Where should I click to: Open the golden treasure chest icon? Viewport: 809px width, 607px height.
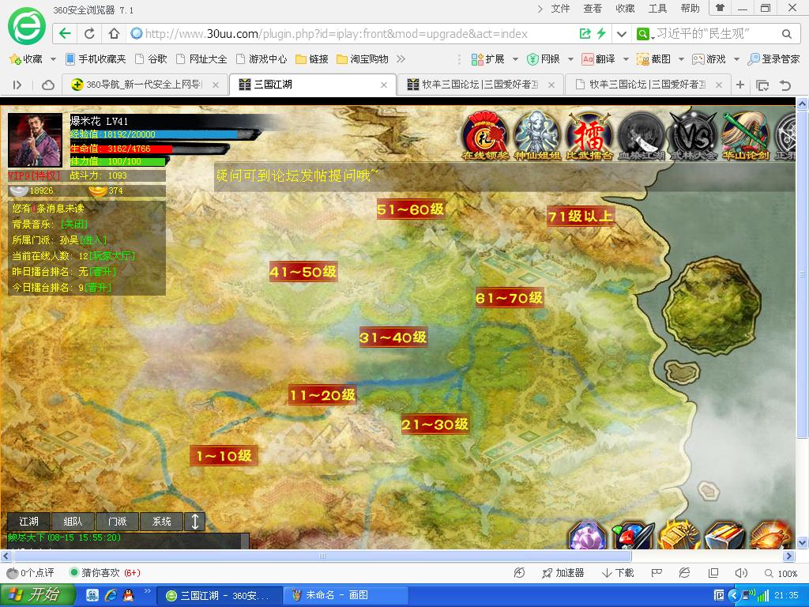(x=679, y=535)
